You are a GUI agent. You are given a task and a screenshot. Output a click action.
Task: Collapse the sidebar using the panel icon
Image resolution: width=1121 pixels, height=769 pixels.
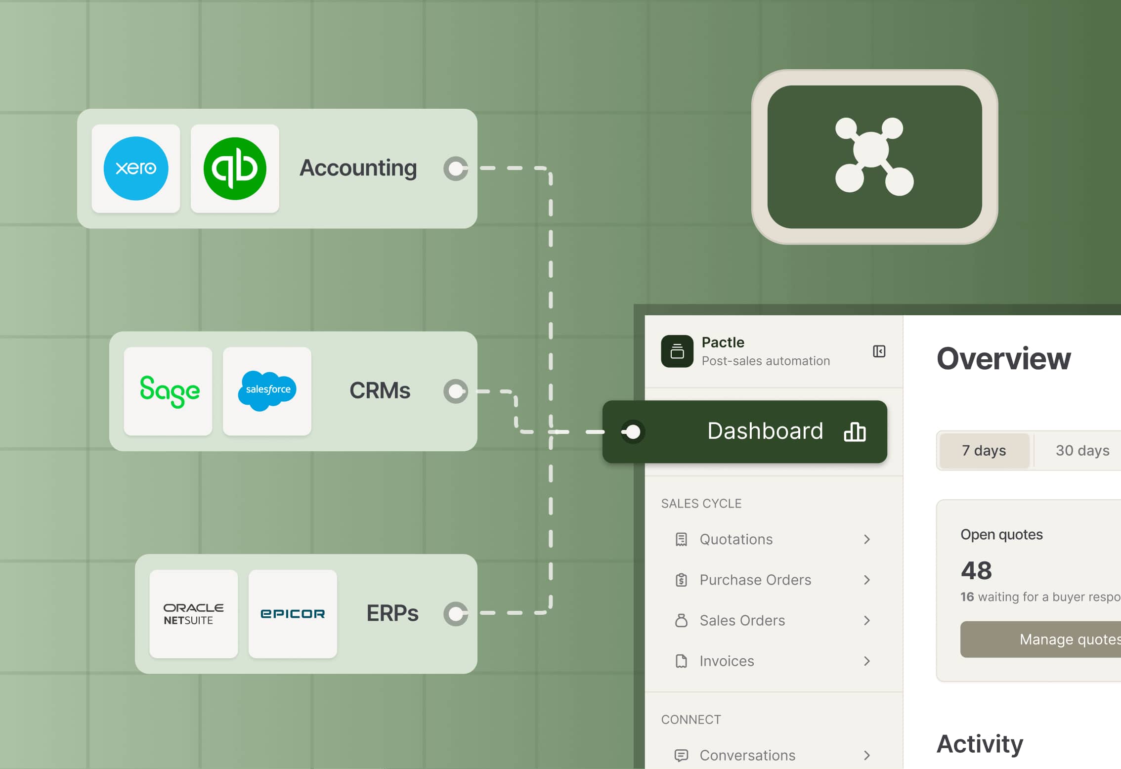(x=879, y=351)
